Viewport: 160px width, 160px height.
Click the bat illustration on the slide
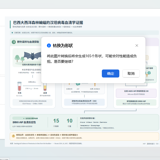(32, 56)
